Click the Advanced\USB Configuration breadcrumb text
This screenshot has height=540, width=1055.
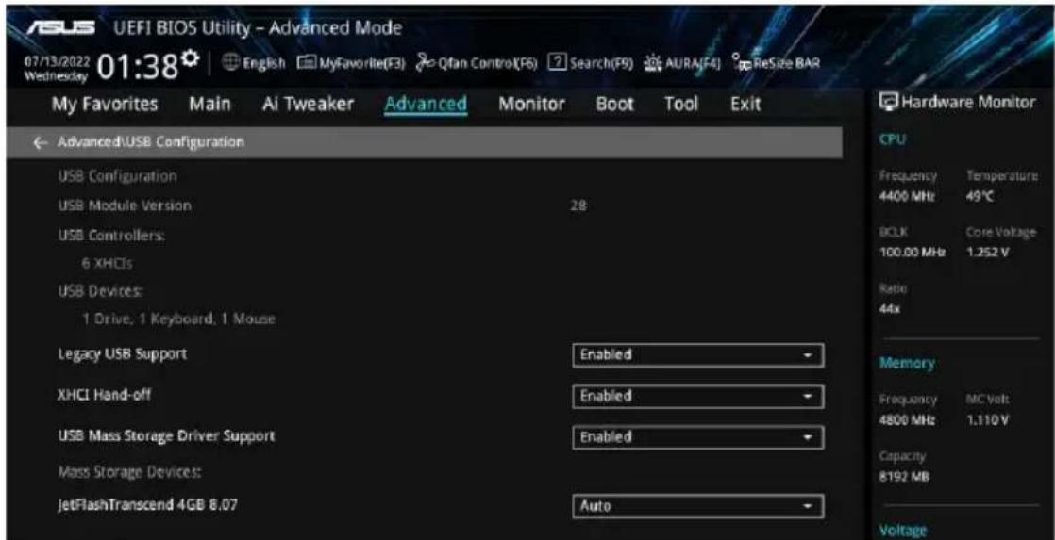click(151, 142)
